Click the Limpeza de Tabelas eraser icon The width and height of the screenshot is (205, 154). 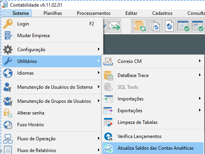[x=108, y=122]
